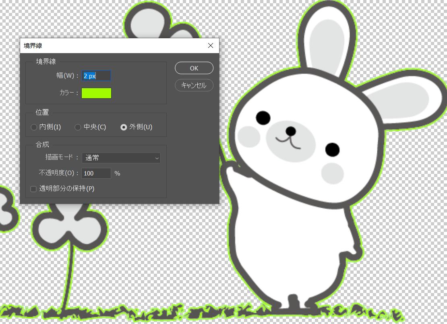Viewport: 447px width, 324px height.
Task: Choose the 外側(U) position radio button
Action: (x=124, y=127)
